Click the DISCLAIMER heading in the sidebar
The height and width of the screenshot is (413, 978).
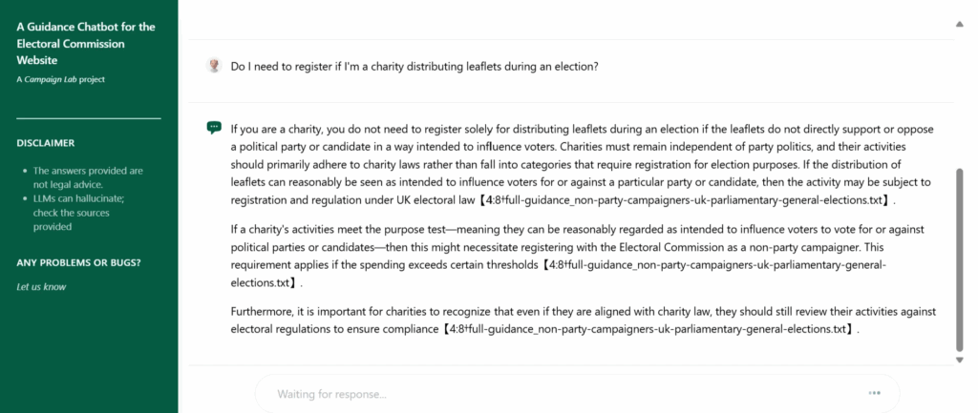[46, 143]
